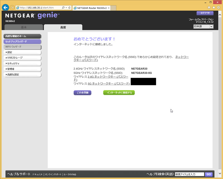Click the green インターネットに接続する button
The height and width of the screenshot is (179, 223).
click(119, 93)
